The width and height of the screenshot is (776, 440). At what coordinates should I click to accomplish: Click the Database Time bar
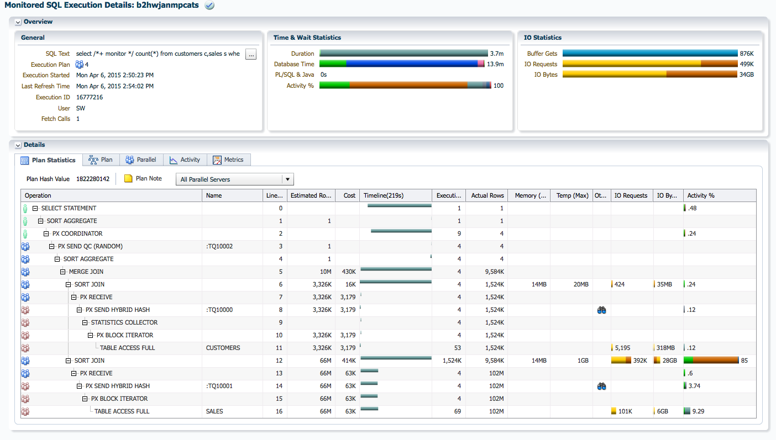tap(401, 65)
